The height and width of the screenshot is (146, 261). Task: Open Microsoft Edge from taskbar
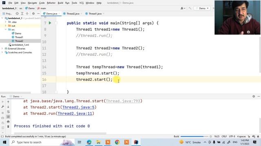pyautogui.click(x=89, y=142)
